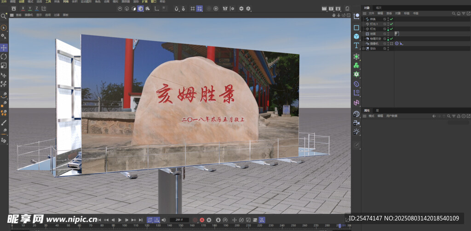Click the Light bulb icon in right toolbar
This screenshot has height=231, width=471.
coord(356,132)
